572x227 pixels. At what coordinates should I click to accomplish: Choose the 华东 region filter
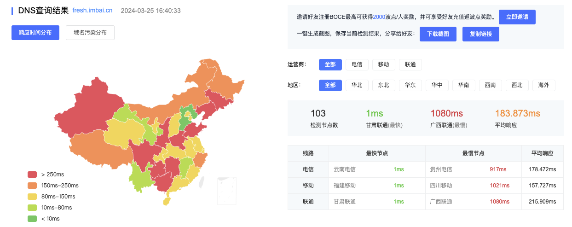point(410,85)
